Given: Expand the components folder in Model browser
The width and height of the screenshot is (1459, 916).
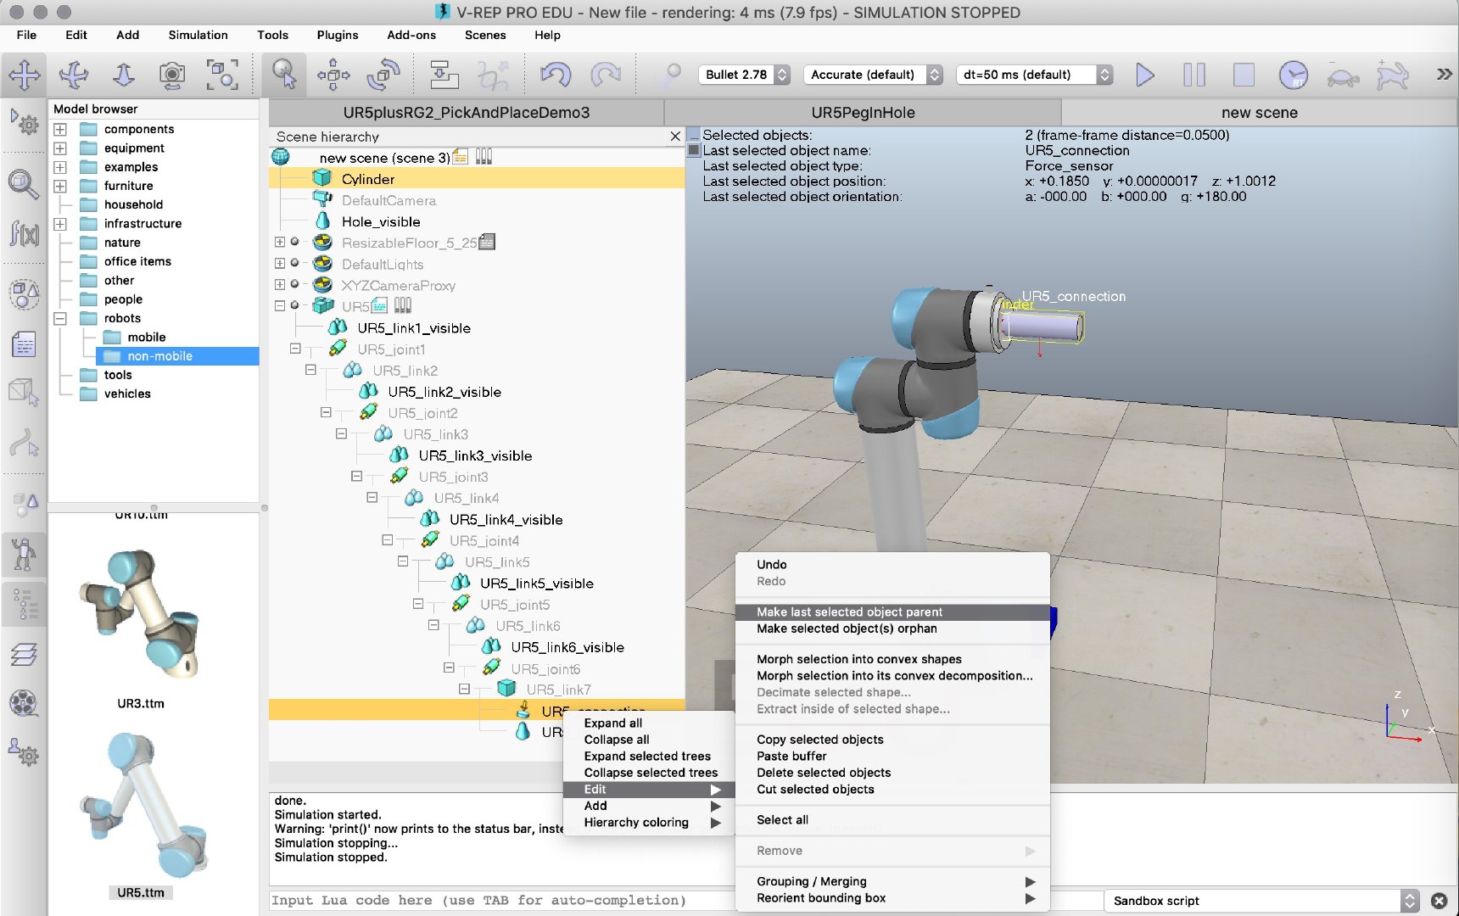Looking at the screenshot, I should (x=60, y=129).
